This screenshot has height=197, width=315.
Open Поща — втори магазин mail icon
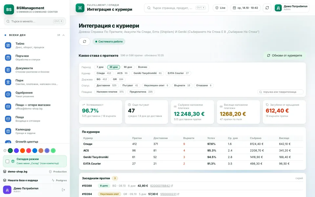8,106
